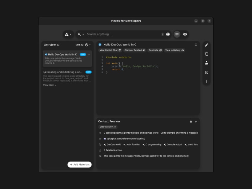The width and height of the screenshot is (252, 189).
Task: Open the Sort by clock dropdown
Action: 88,45
